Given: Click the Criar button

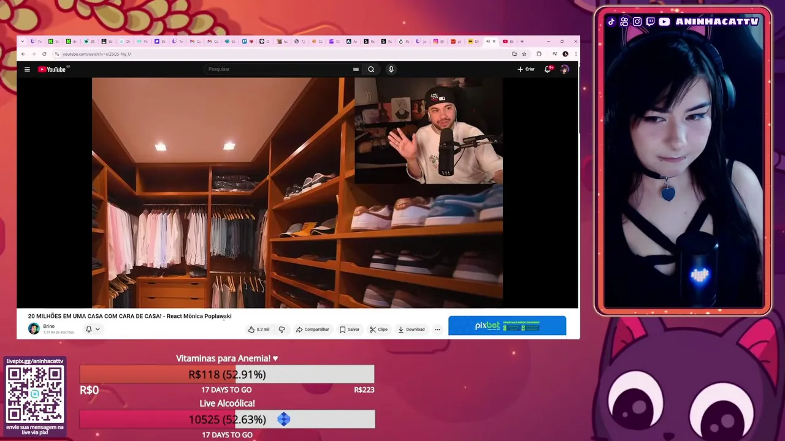Looking at the screenshot, I should pos(526,69).
